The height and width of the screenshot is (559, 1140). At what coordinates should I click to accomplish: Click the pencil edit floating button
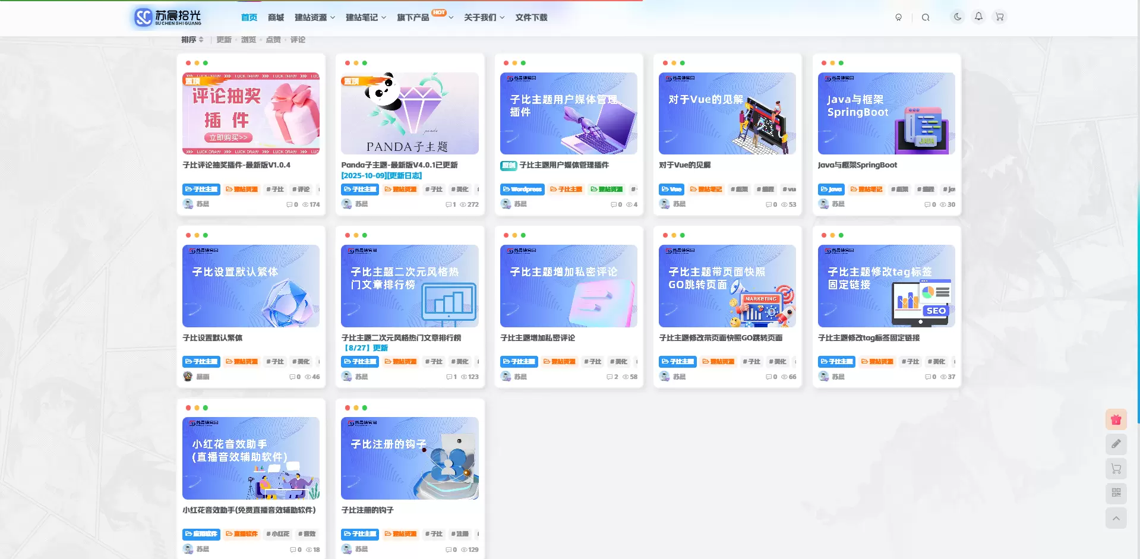1116,444
